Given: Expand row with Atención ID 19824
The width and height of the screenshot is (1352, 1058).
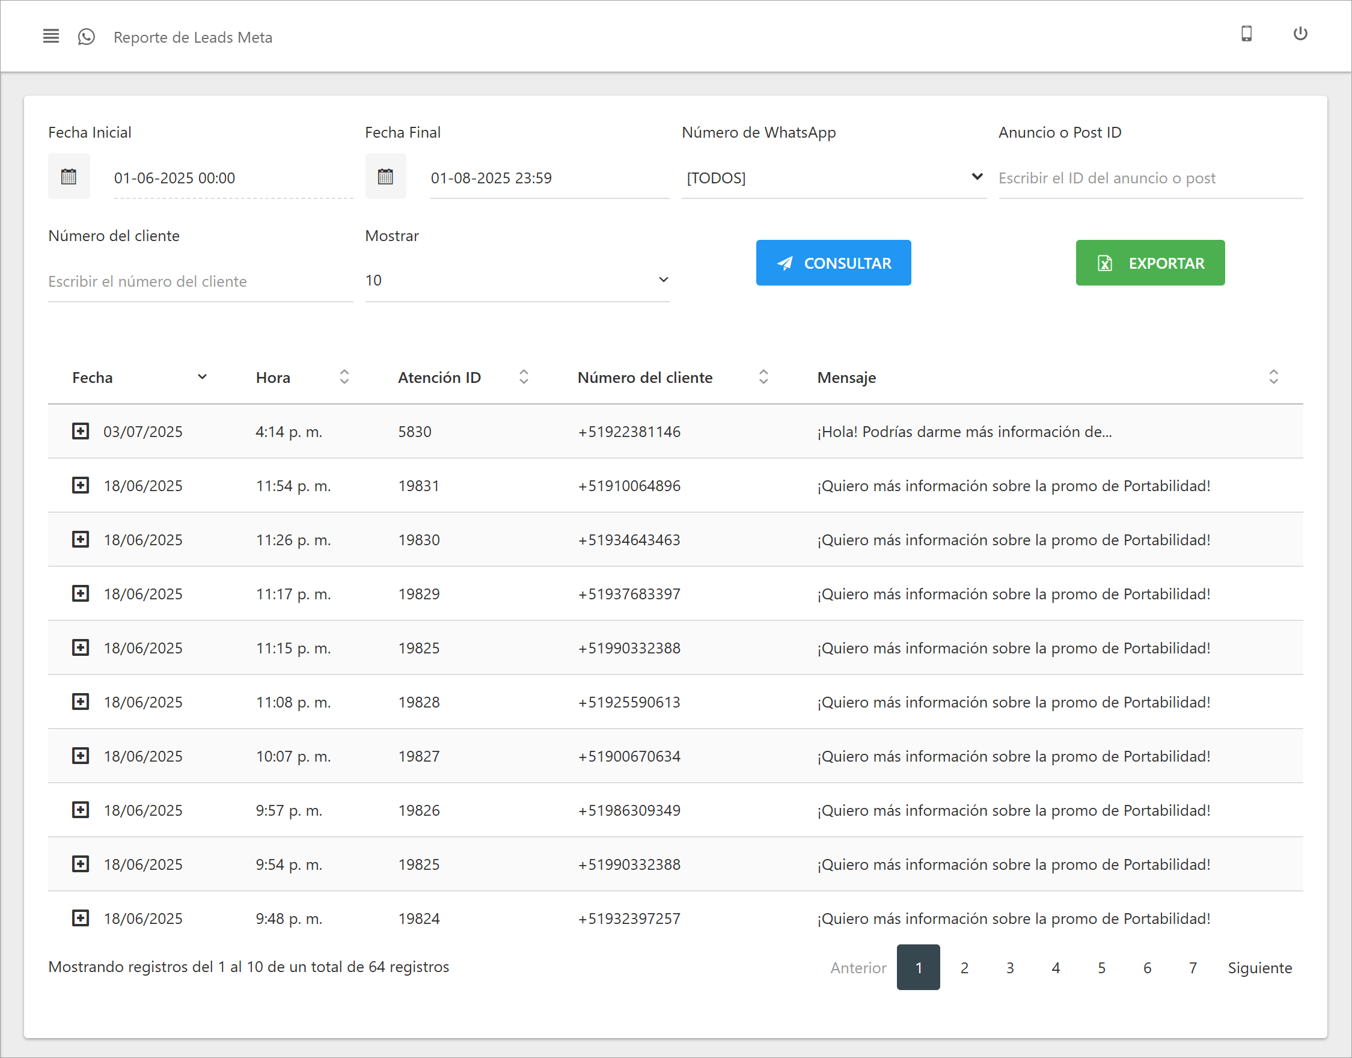Looking at the screenshot, I should [81, 918].
